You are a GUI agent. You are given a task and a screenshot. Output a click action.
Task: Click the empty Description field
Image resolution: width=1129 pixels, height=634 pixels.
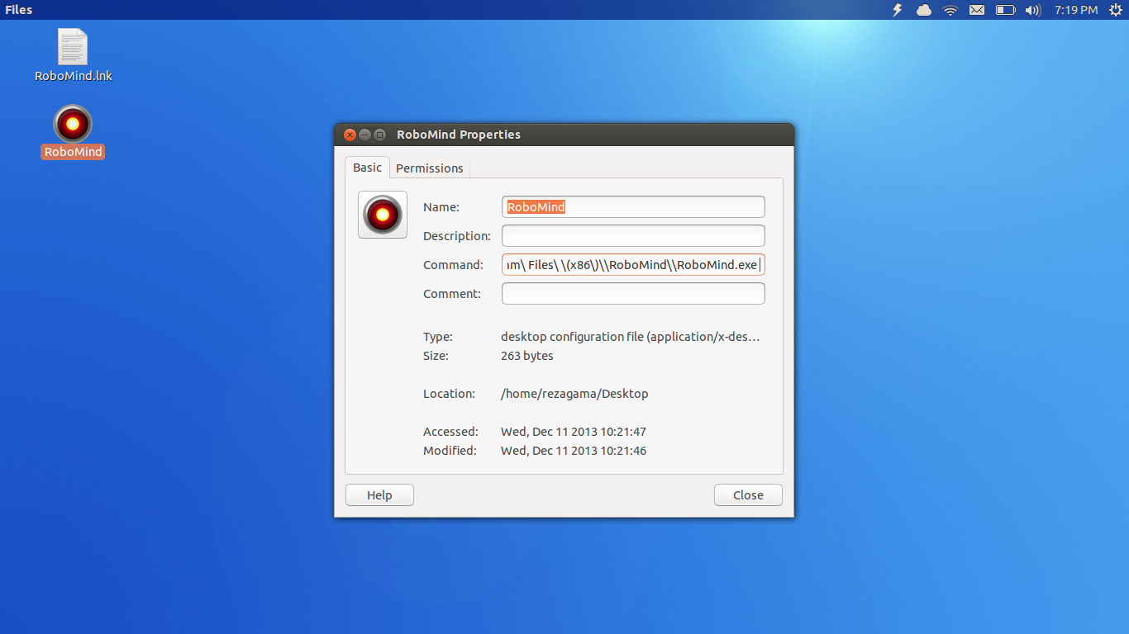click(632, 235)
